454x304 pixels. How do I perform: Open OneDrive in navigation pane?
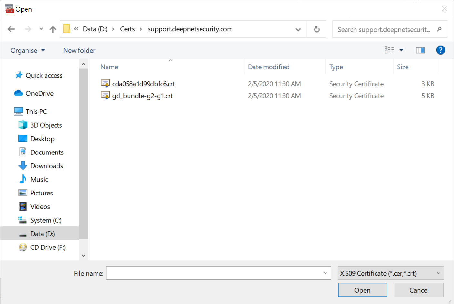pos(39,94)
